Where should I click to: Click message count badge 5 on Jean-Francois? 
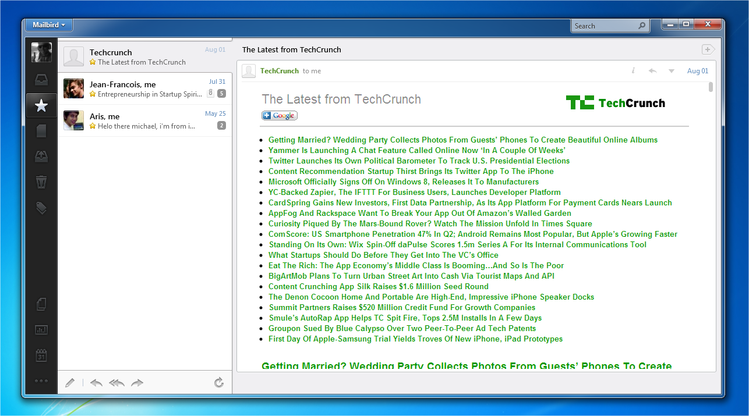tap(221, 94)
